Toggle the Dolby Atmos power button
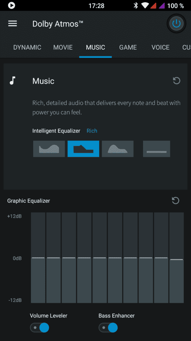 click(x=177, y=23)
